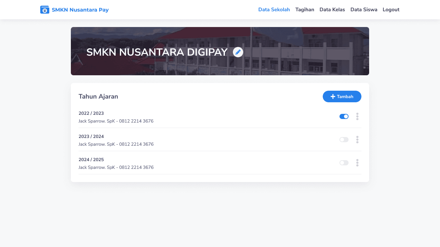Image resolution: width=440 pixels, height=247 pixels.
Task: Go to the Tagihan page
Action: coord(305,10)
